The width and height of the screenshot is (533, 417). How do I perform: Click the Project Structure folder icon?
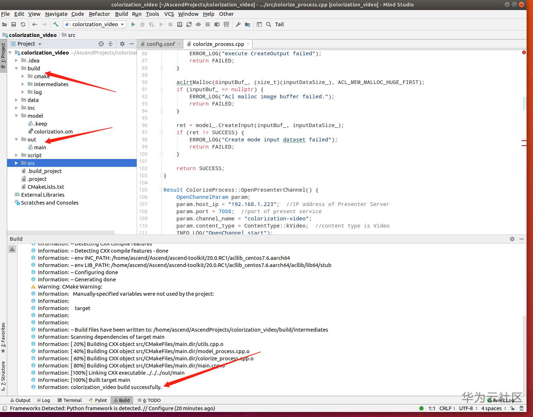coord(247,24)
